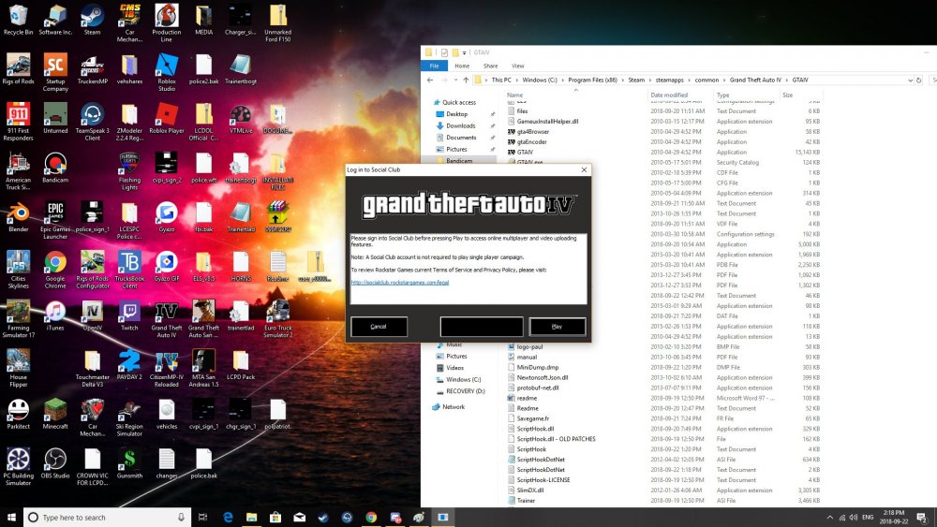The image size is (937, 527).
Task: Launch OBS Studio from the desktop
Action: [x=55, y=463]
